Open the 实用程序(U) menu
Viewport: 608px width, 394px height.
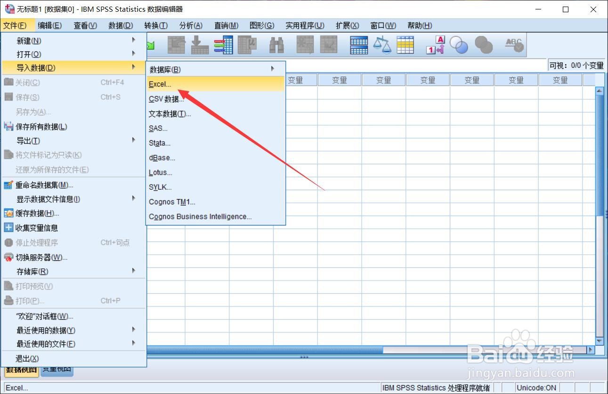[305, 25]
